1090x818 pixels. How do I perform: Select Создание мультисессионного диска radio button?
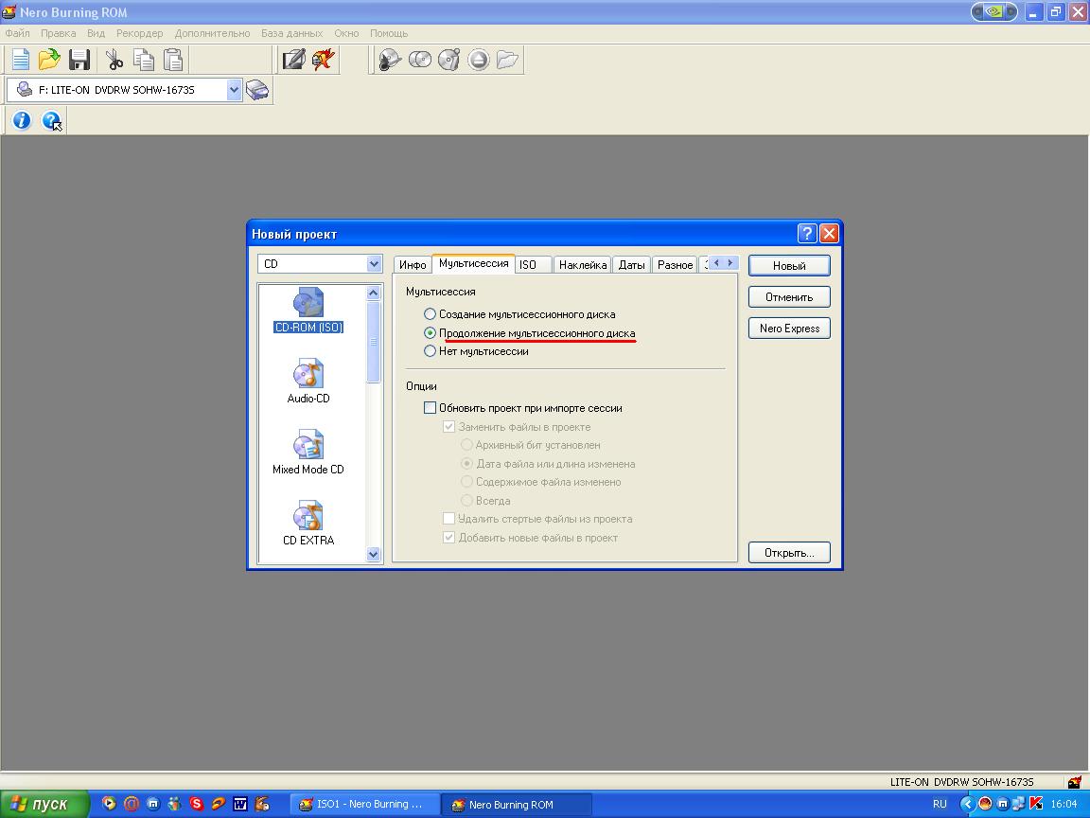pos(430,314)
